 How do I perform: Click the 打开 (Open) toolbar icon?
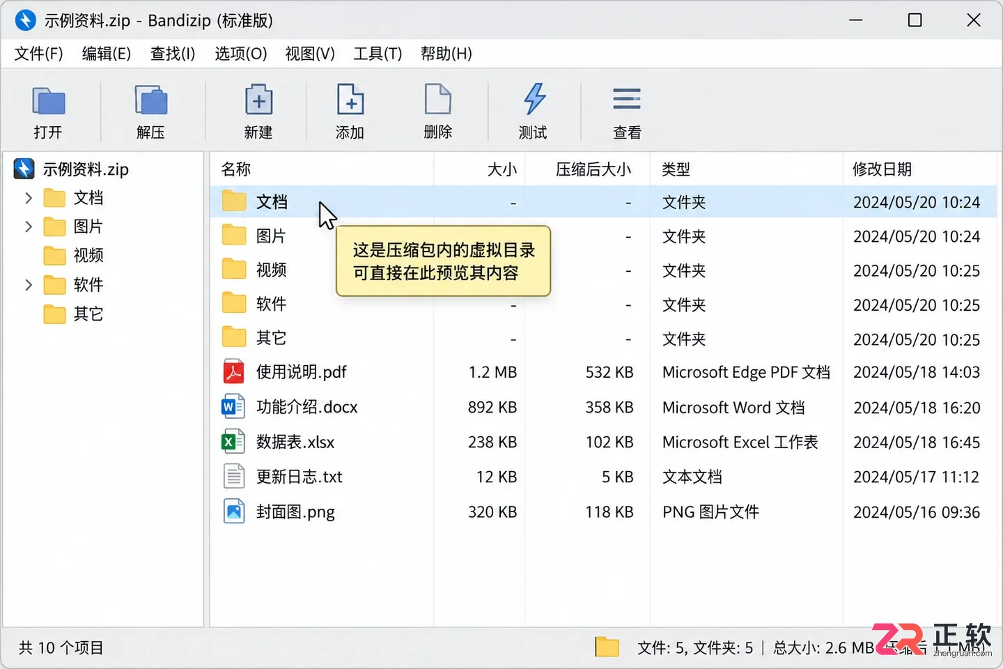[48, 101]
